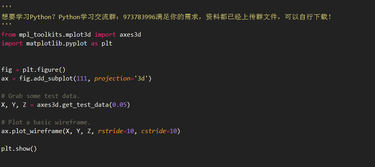Image resolution: width=375 pixels, height=167 pixels.
Task: Click the 0.05 numeric argument
Action: point(119,105)
